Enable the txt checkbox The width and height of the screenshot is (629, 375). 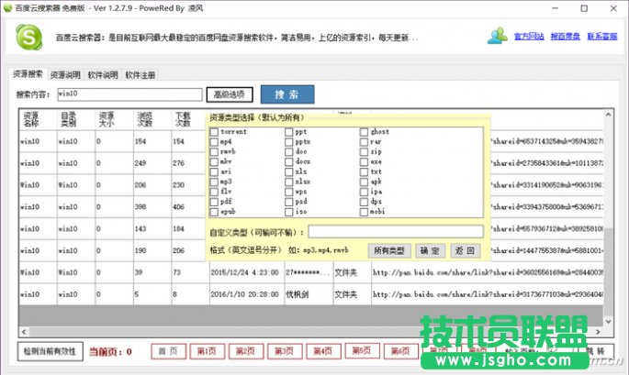tap(364, 171)
